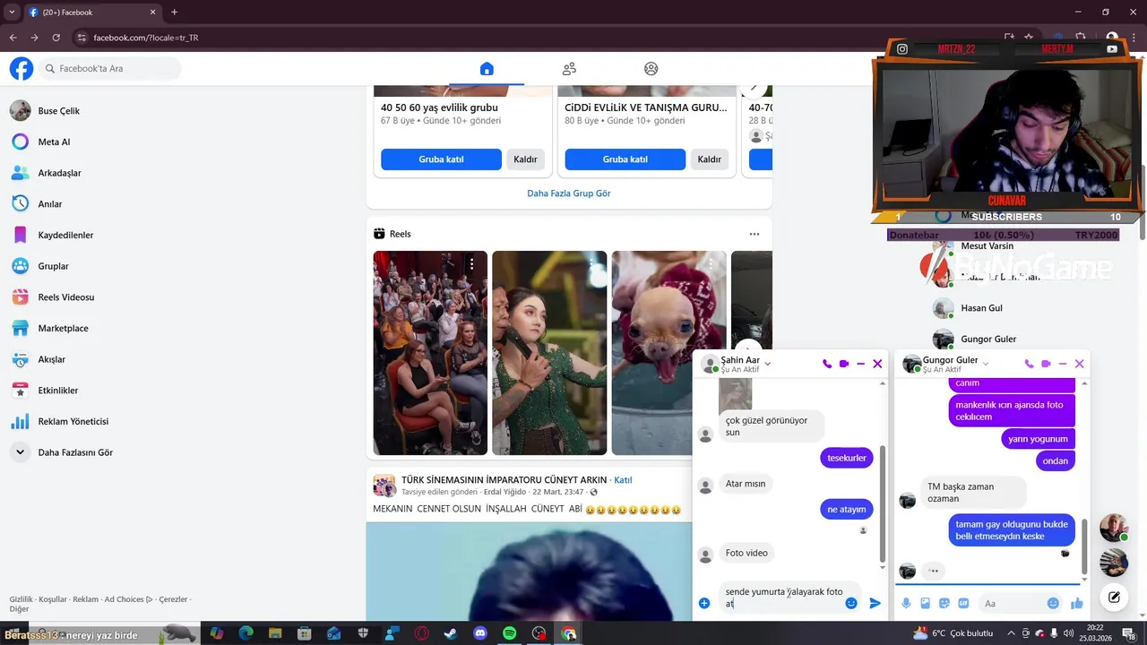Open the woman in green dress reel

coord(549,353)
